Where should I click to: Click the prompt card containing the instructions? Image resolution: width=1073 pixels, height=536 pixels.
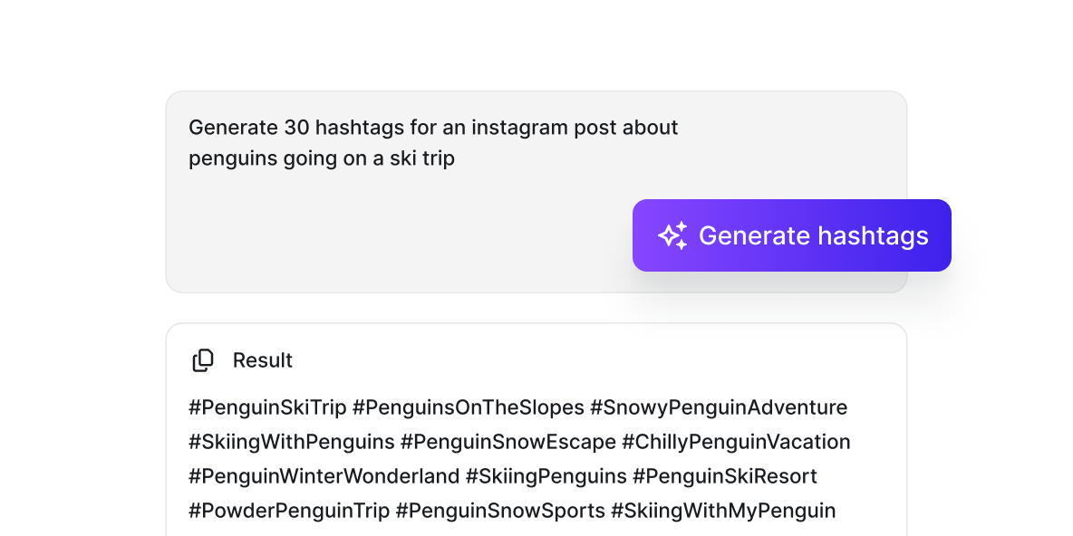(408, 190)
